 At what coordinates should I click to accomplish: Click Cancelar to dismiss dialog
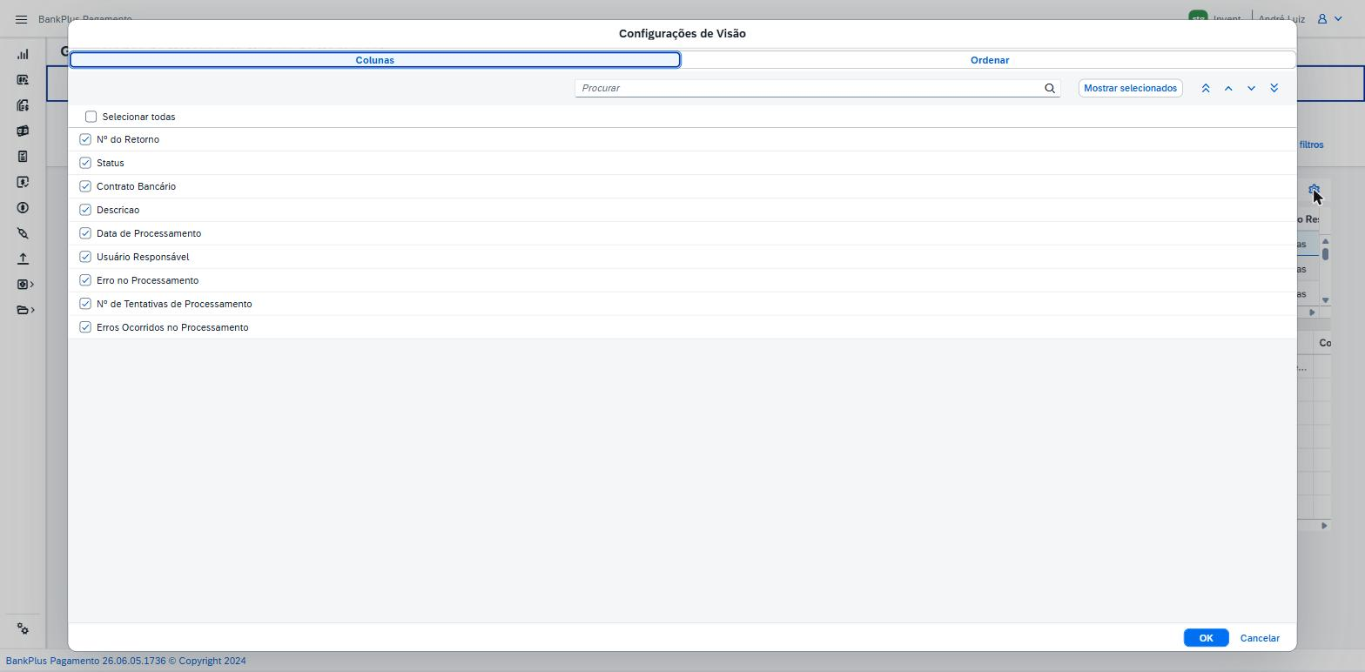[x=1260, y=638]
